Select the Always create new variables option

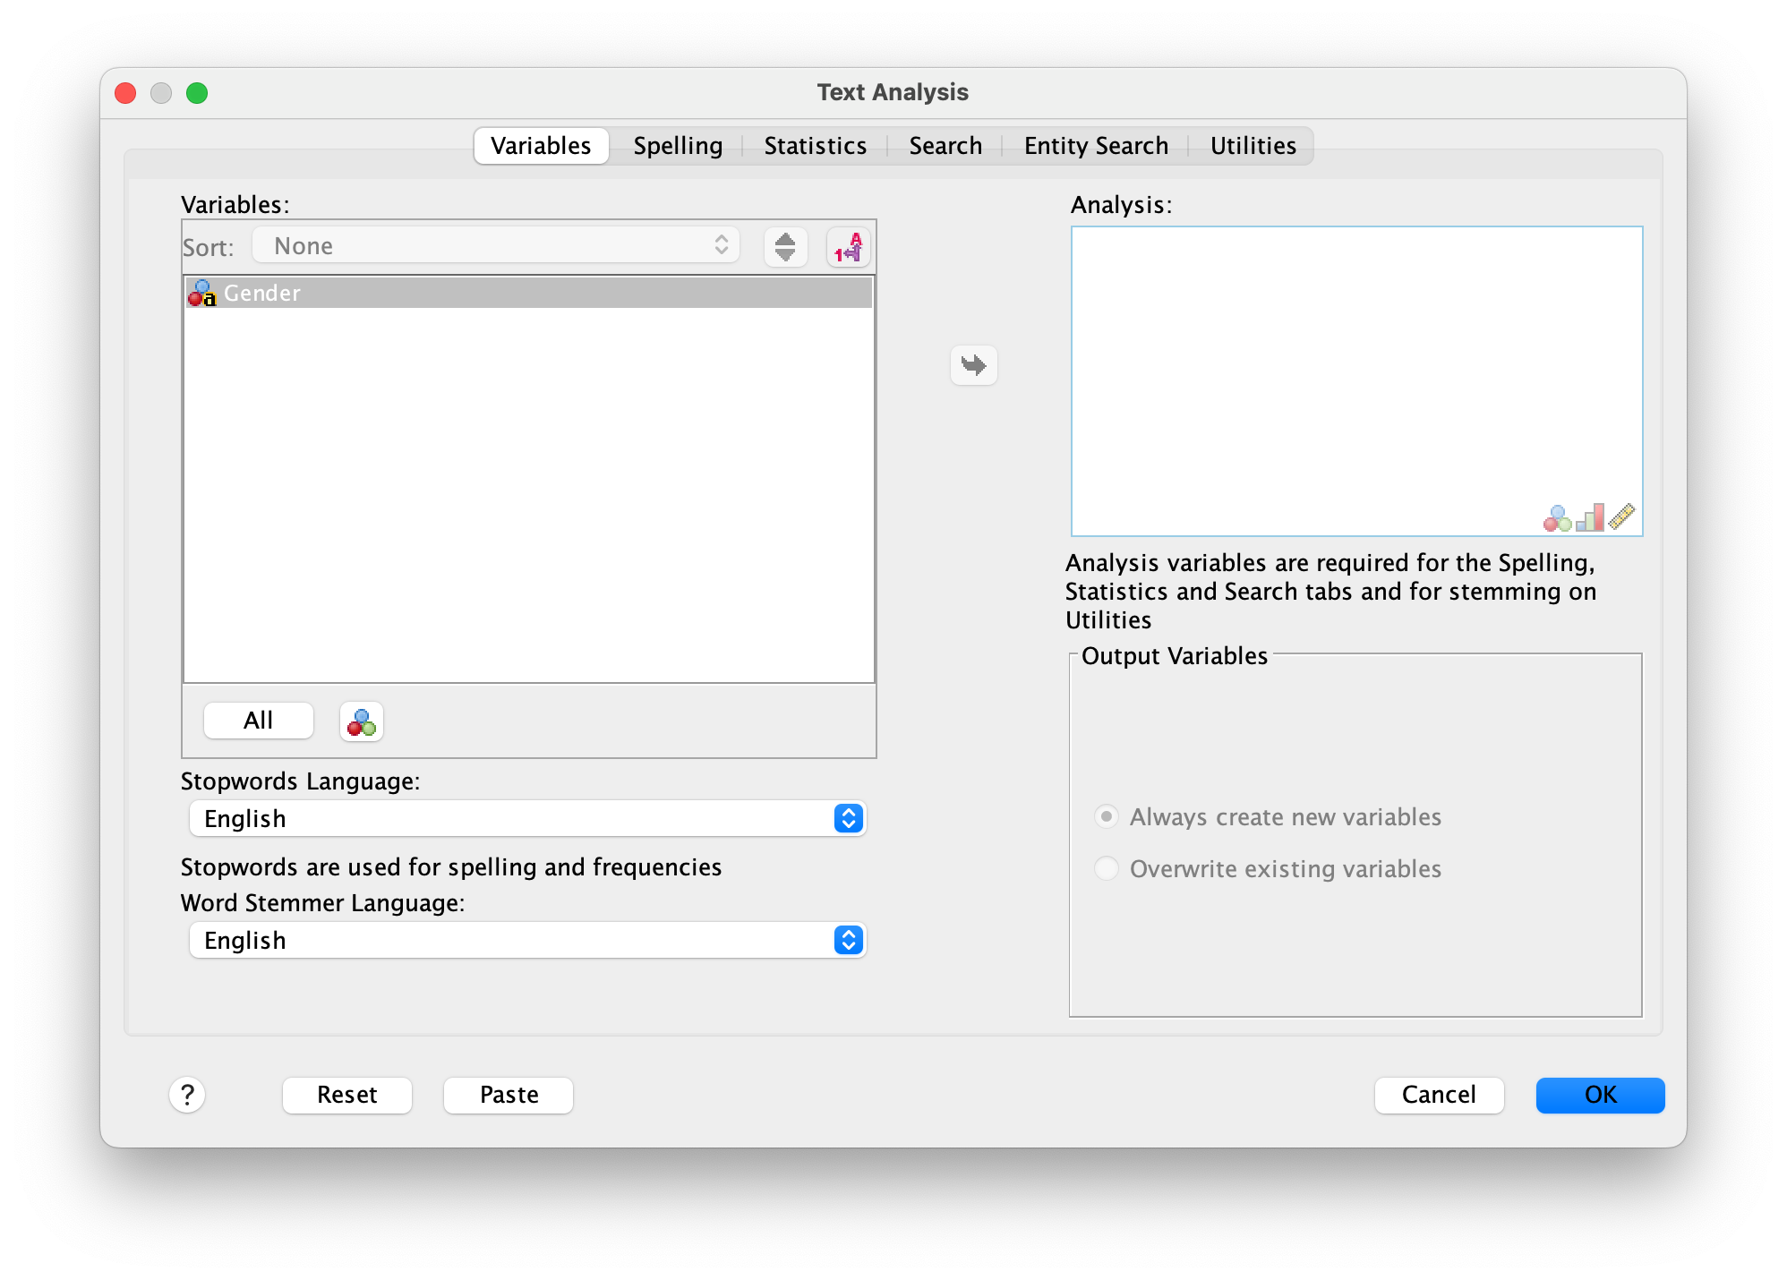pos(1106,816)
